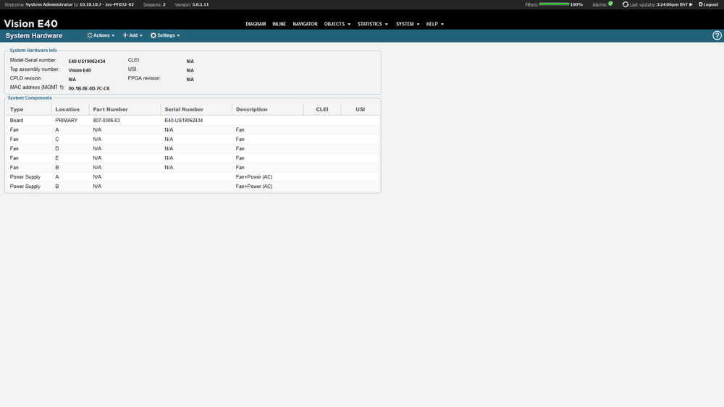Sort table by Part Number column header
Screen dimensions: 724x407
(x=110, y=109)
